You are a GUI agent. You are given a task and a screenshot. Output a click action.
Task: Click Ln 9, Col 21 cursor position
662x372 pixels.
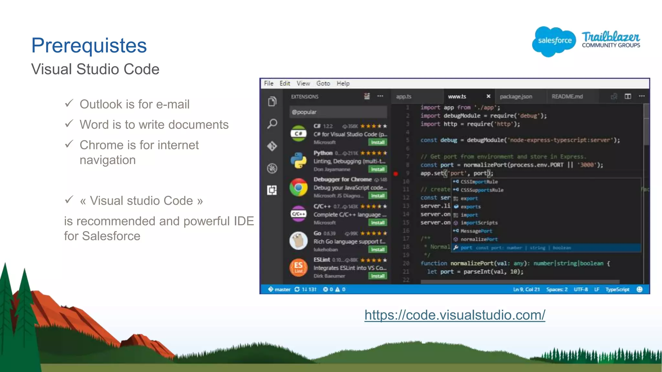tap(526, 289)
